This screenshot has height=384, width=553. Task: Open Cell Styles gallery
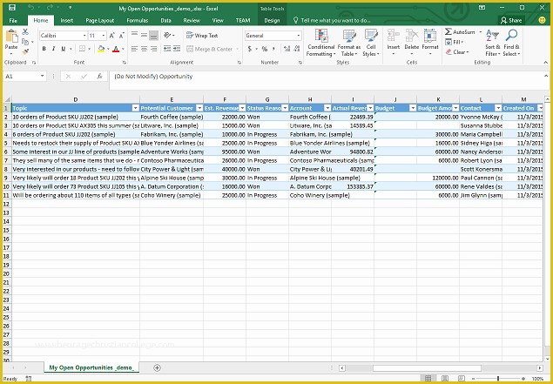tap(371, 43)
